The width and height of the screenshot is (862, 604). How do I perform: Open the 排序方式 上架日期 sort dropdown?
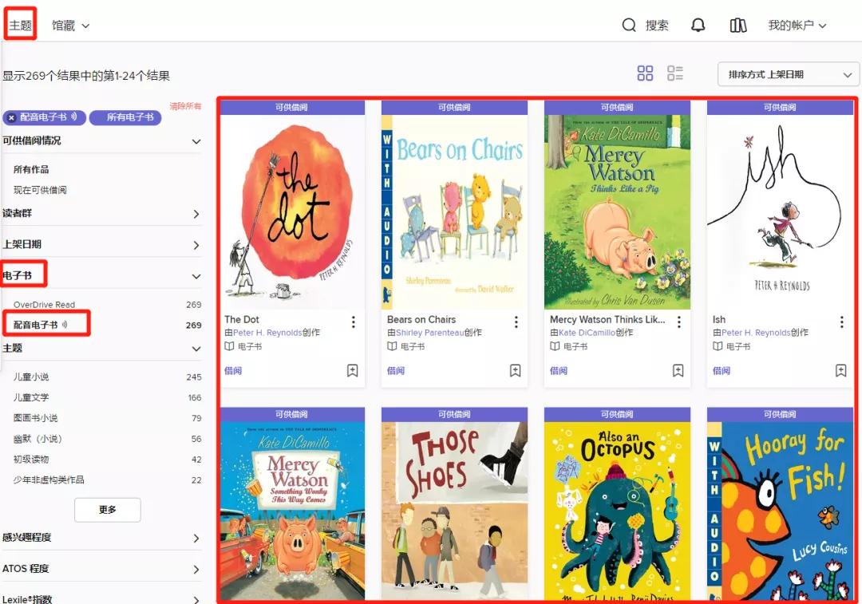(x=788, y=75)
